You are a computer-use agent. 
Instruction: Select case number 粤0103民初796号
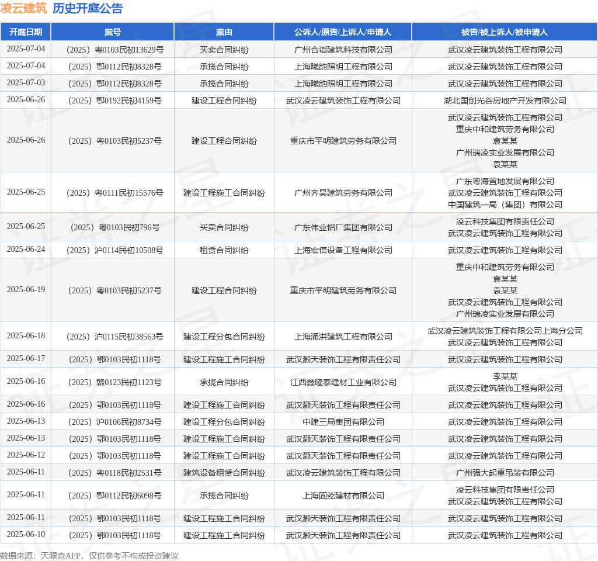115,227
